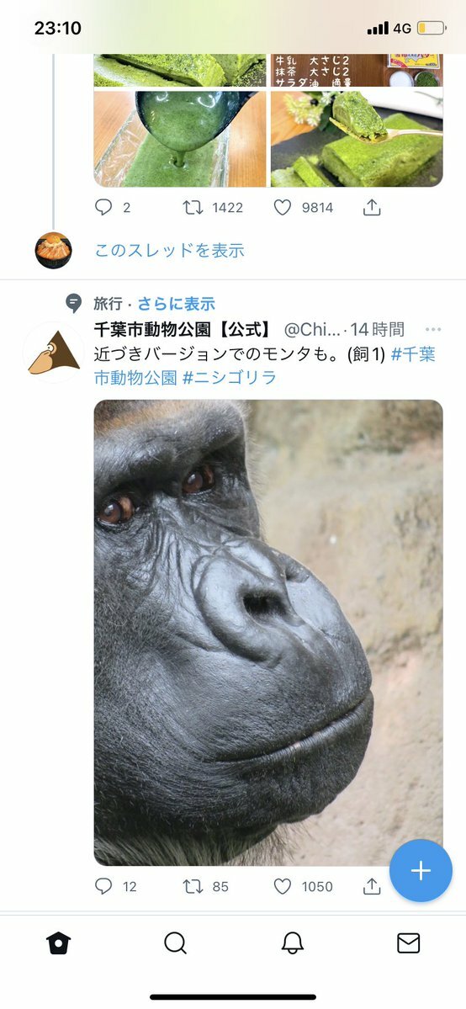Image resolution: width=466 pixels, height=1009 pixels.
Task: Open the Search tab in bottom bar
Action: coord(175,943)
